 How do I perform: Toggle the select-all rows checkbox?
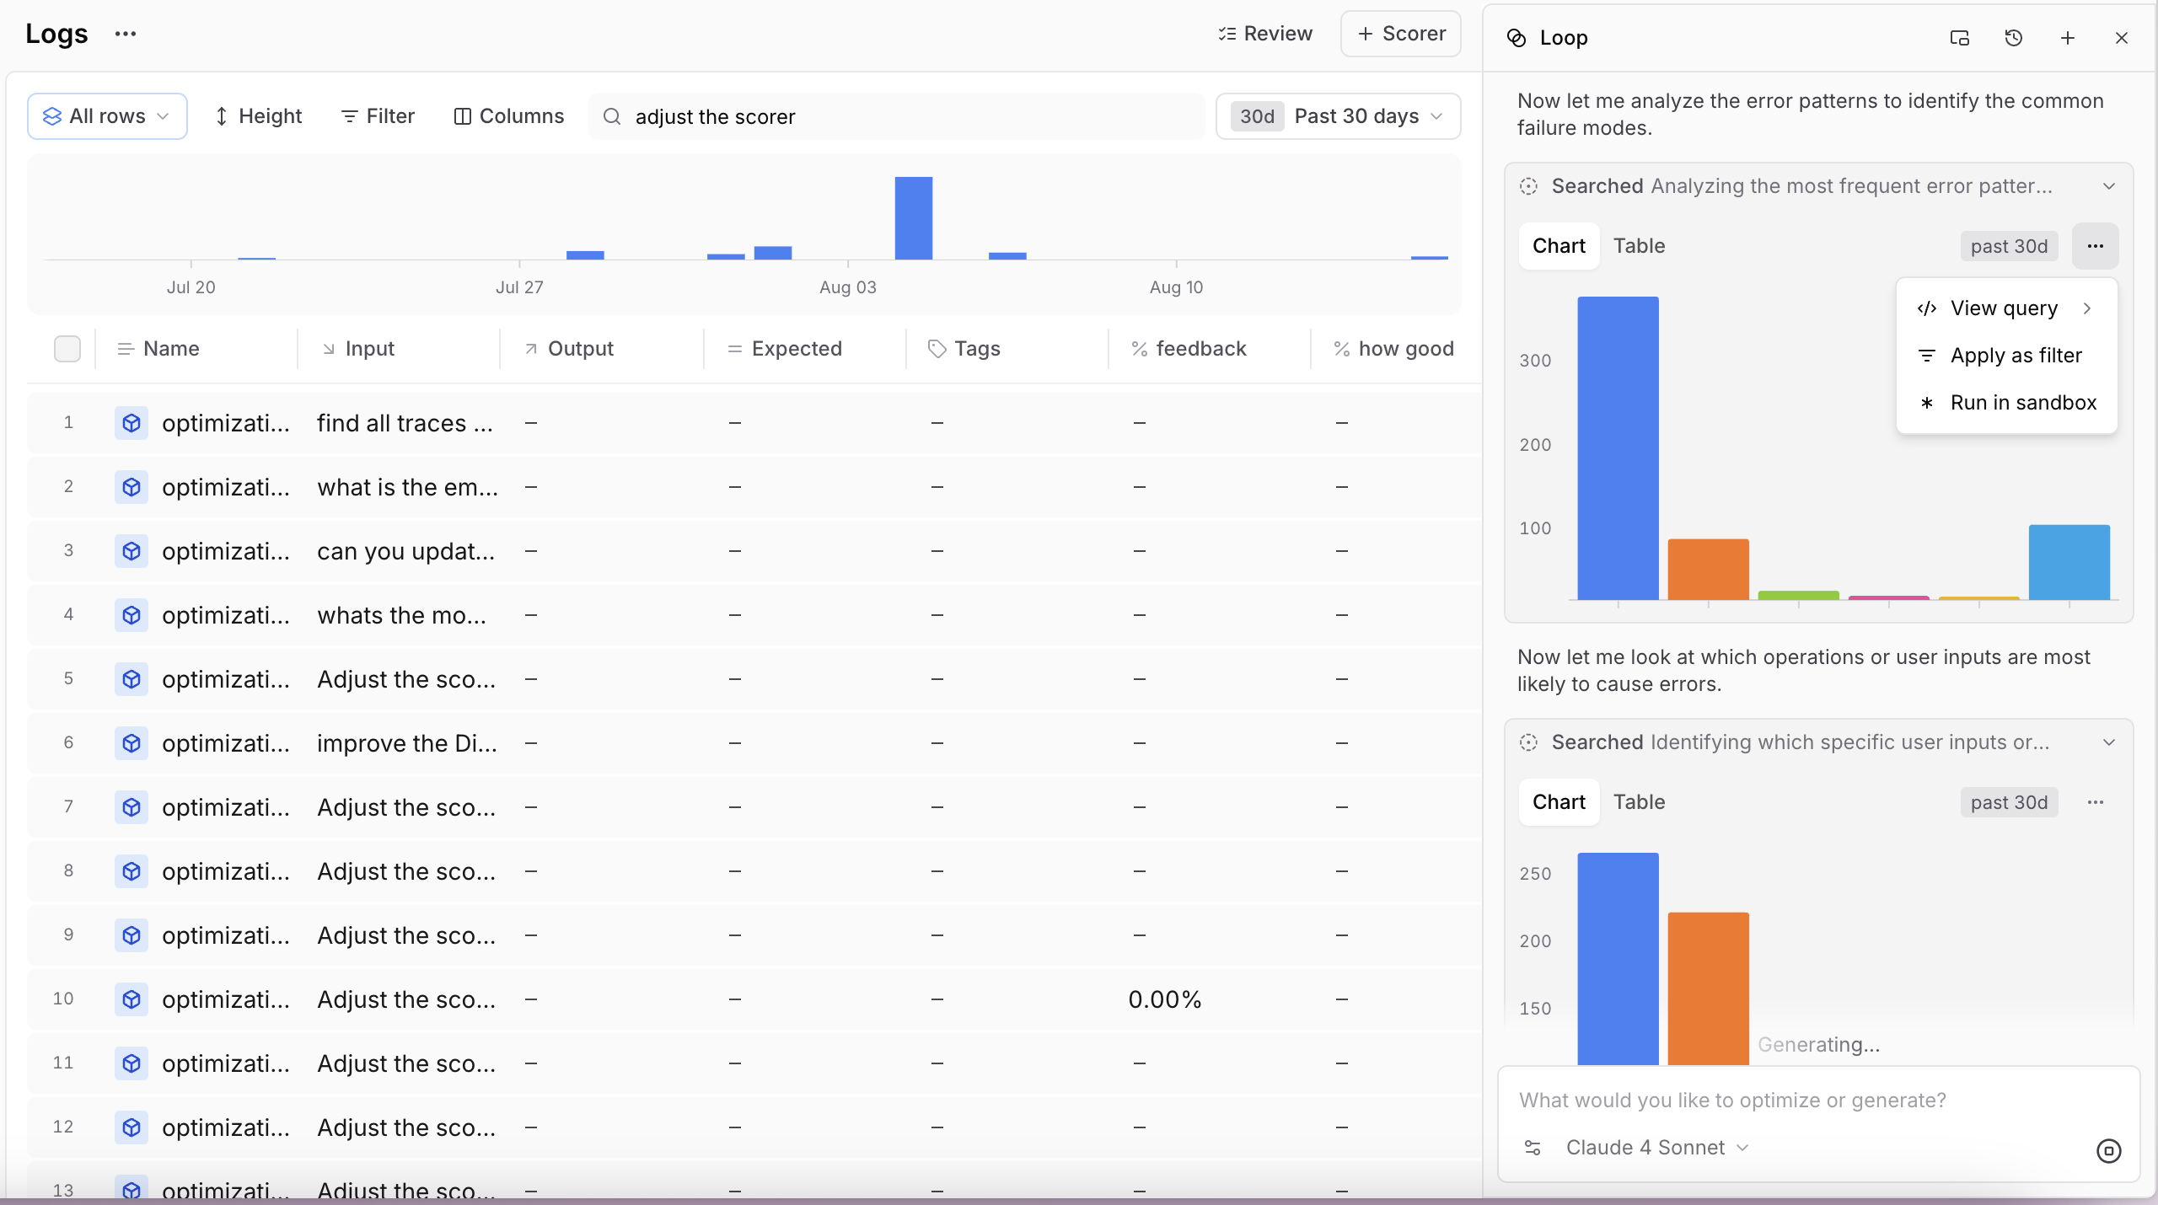pos(67,348)
